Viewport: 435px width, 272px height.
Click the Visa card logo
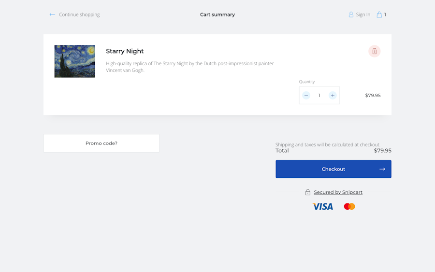[323, 206]
